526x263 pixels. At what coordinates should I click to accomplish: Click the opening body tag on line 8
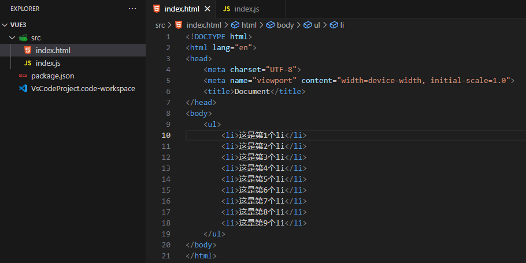[199, 114]
